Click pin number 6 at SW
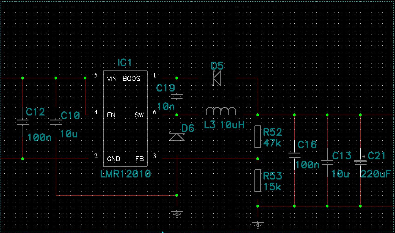The width and height of the screenshot is (395, 233). (155, 112)
